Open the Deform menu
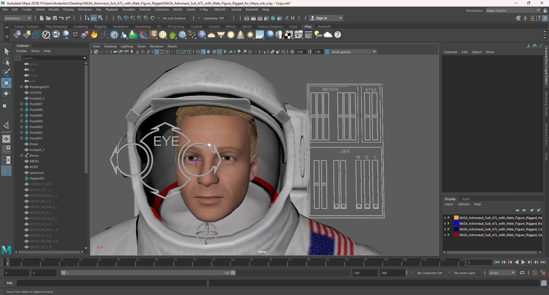 (x=145, y=9)
